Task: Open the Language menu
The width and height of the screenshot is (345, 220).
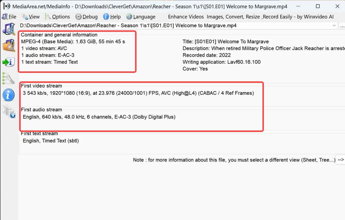Action: point(143,17)
